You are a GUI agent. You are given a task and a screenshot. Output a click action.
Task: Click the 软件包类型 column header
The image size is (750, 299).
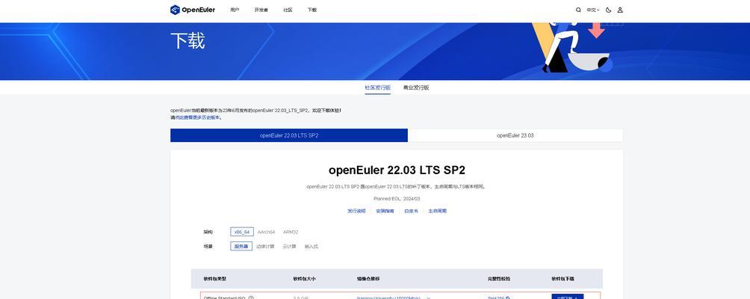click(x=214, y=278)
